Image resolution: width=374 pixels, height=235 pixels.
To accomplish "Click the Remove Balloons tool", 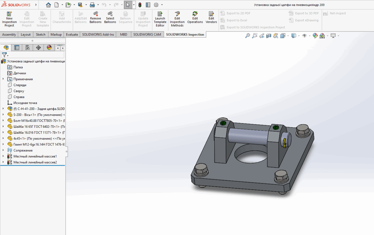I will tap(95, 18).
